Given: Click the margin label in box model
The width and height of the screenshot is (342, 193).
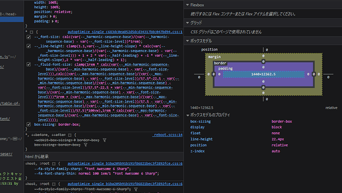Looking at the screenshot, I should [215, 57].
